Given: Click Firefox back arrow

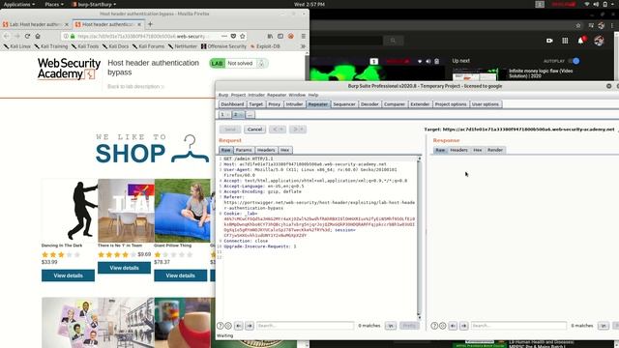Looking at the screenshot, I should tap(7, 36).
